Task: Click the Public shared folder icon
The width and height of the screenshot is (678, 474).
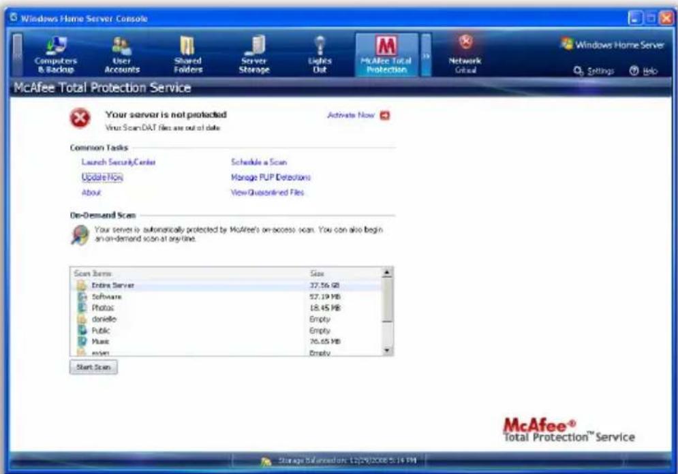Action: 82,330
